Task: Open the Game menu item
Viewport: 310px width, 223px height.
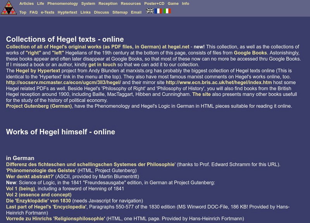Action: (x=173, y=3)
